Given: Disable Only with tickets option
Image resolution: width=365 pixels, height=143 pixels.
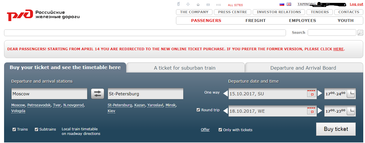Looking at the screenshot, I should [220, 130].
